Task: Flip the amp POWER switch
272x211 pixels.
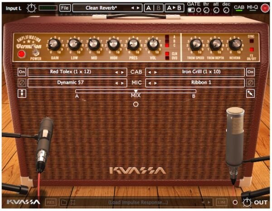Action: tap(36, 52)
